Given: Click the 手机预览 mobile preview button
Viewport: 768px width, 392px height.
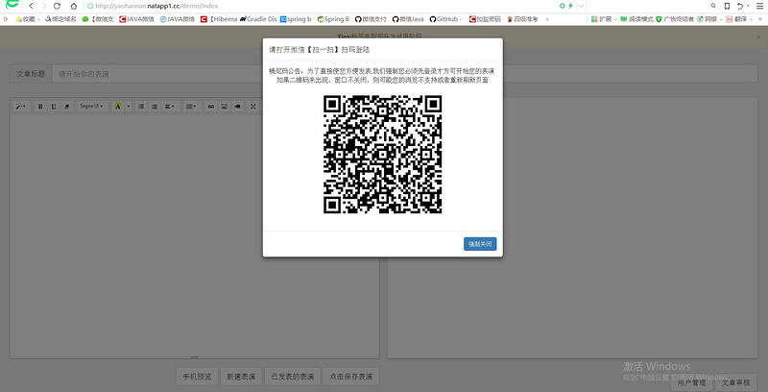Looking at the screenshot, I should [x=197, y=377].
